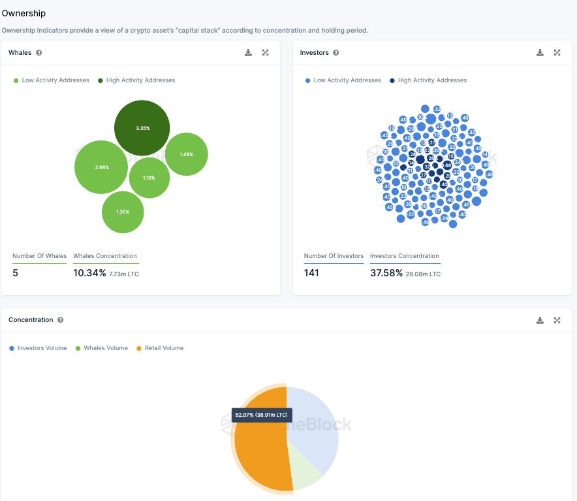Toggle Retail Volume legend item

coord(160,348)
